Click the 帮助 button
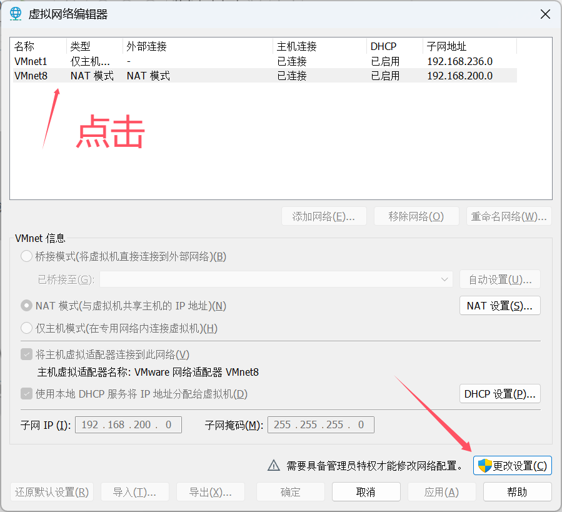This screenshot has width=562, height=512. tap(517, 492)
